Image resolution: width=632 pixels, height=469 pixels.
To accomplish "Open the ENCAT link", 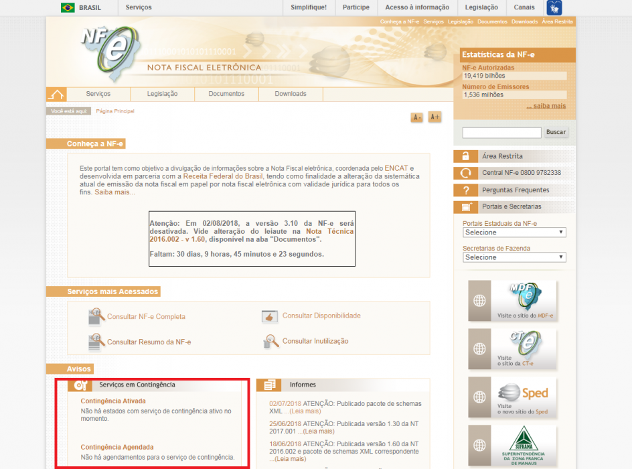I will click(x=396, y=168).
